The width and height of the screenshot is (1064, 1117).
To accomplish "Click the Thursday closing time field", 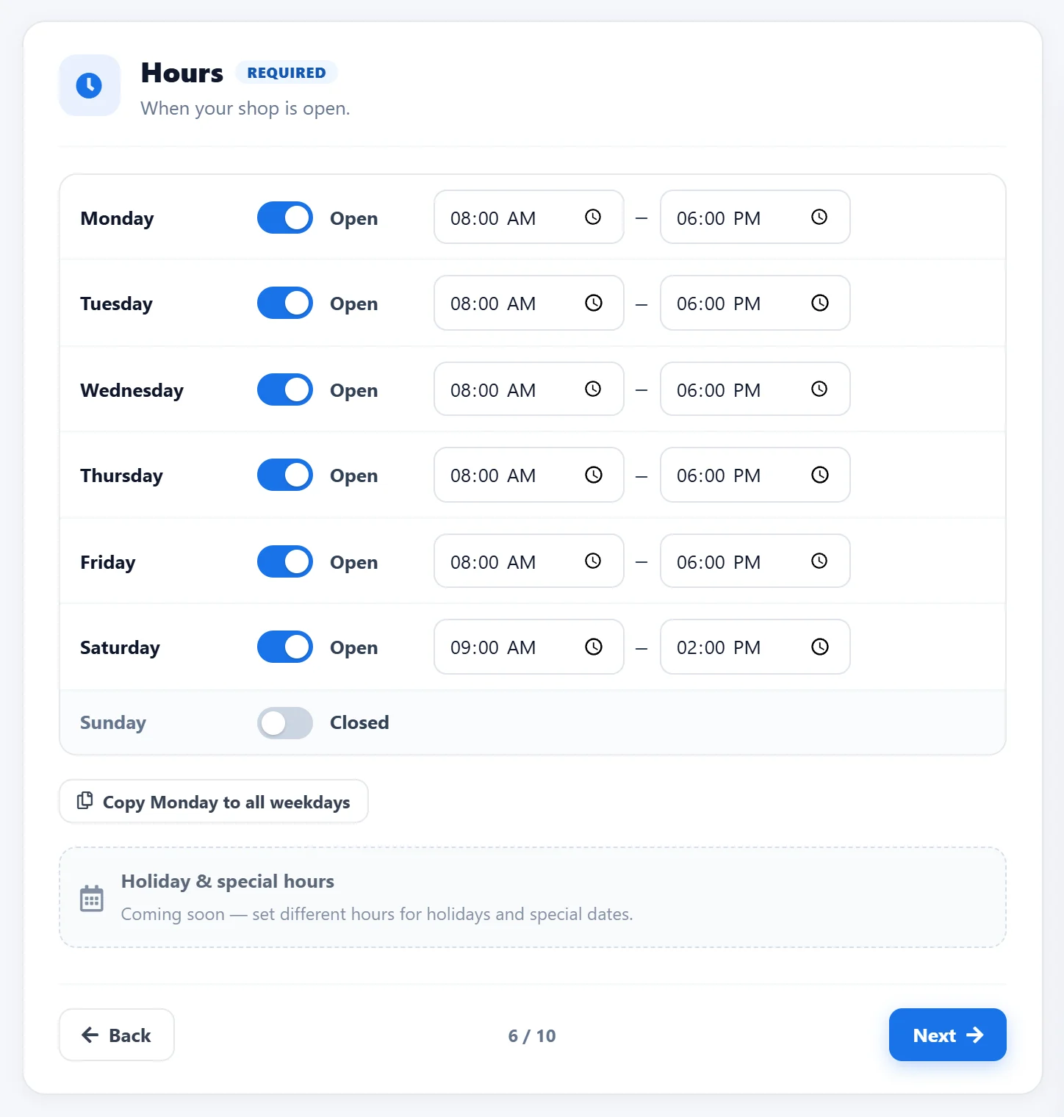I will (x=755, y=475).
